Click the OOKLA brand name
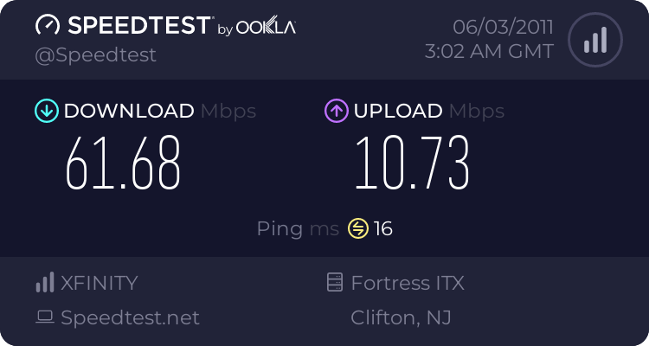649x346 pixels. (x=266, y=28)
